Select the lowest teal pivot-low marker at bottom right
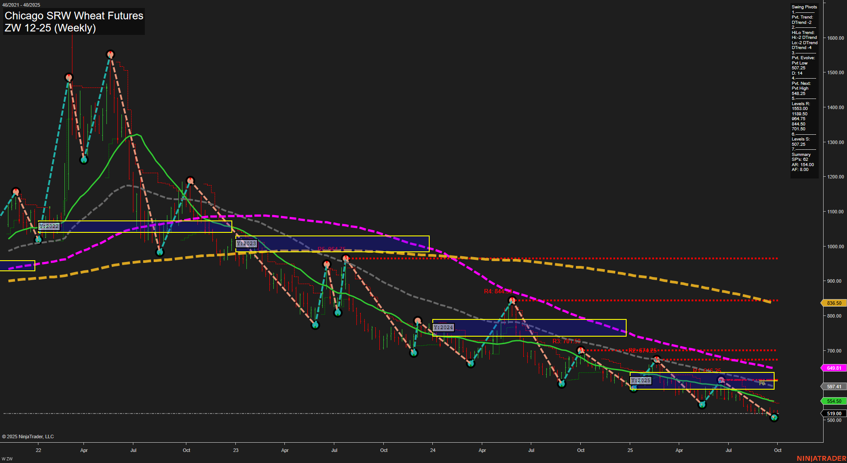This screenshot has height=463, width=847. [774, 417]
